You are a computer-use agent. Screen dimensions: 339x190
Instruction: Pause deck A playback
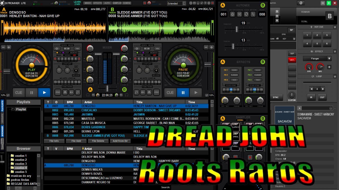tap(32, 93)
